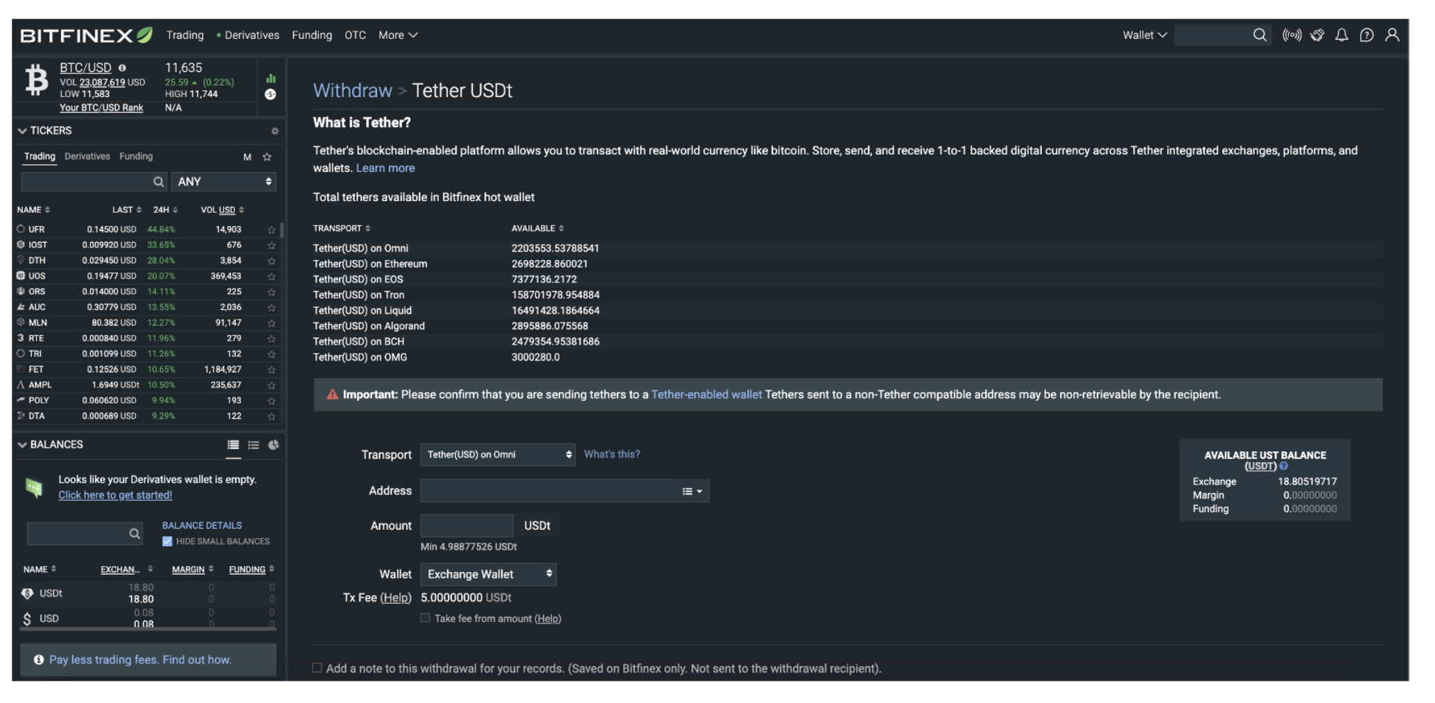Screen dimensions: 1435x703
Task: Open the saved address list dropdown
Action: pos(692,492)
